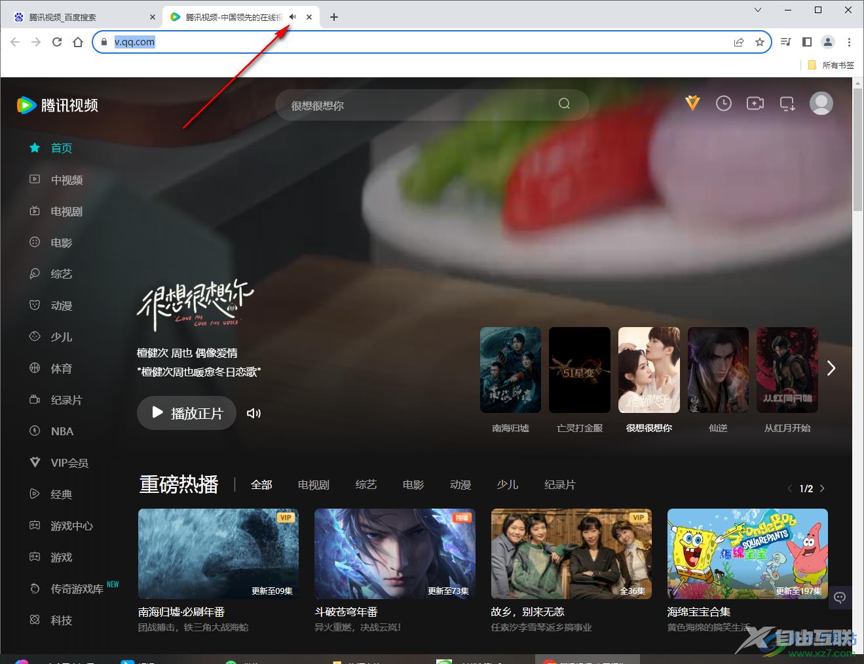
Task: Open Chrome profile icon
Action: coord(828,42)
